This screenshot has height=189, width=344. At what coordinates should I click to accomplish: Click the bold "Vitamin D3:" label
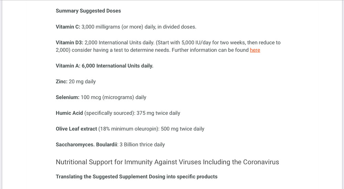click(69, 43)
